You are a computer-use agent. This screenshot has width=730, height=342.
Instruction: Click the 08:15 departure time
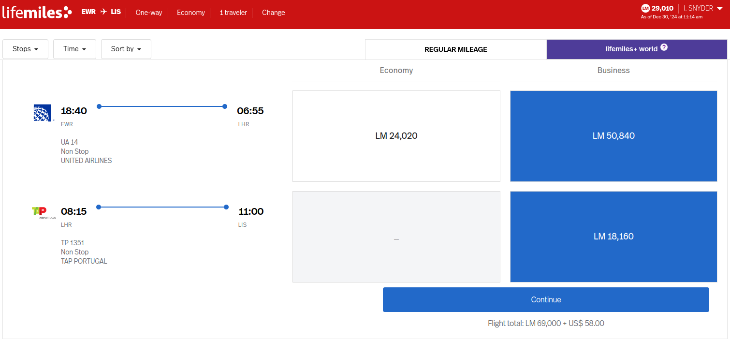point(74,211)
